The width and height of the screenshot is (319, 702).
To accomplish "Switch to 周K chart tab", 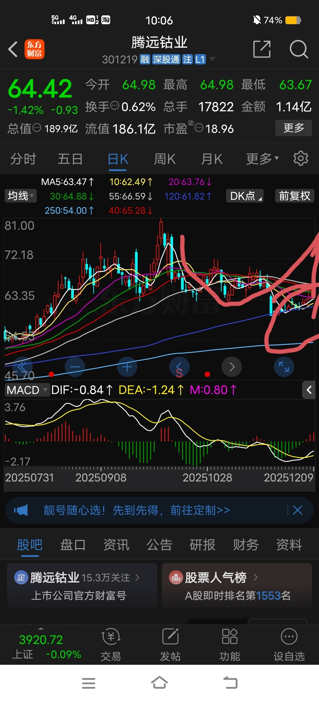I will 165,159.
